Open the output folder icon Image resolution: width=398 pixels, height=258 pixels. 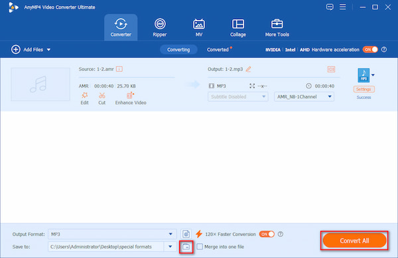[x=186, y=247]
